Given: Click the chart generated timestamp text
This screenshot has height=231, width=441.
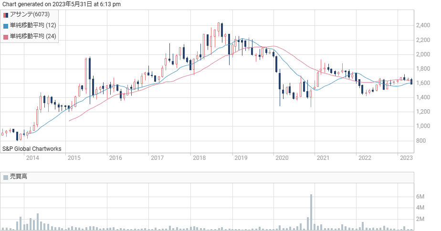Looking at the screenshot, I should pyautogui.click(x=61, y=4).
